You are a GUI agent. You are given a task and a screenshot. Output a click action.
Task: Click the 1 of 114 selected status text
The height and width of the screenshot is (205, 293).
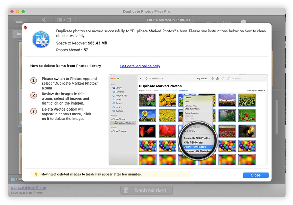coord(168,20)
